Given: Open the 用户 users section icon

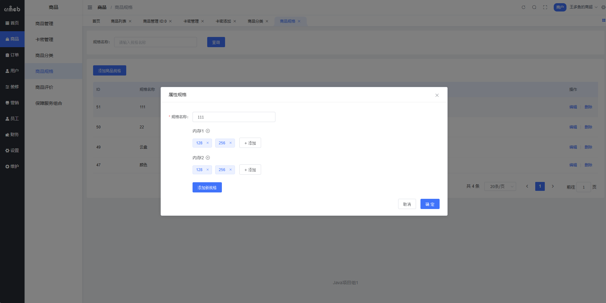Looking at the screenshot, I should click(12, 70).
